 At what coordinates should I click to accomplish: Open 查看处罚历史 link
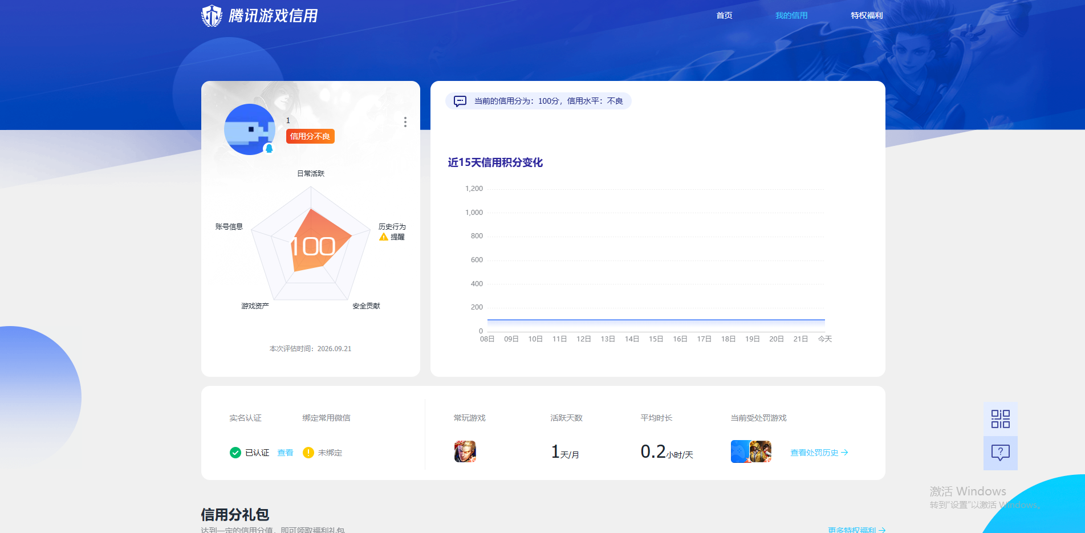pyautogui.click(x=819, y=453)
